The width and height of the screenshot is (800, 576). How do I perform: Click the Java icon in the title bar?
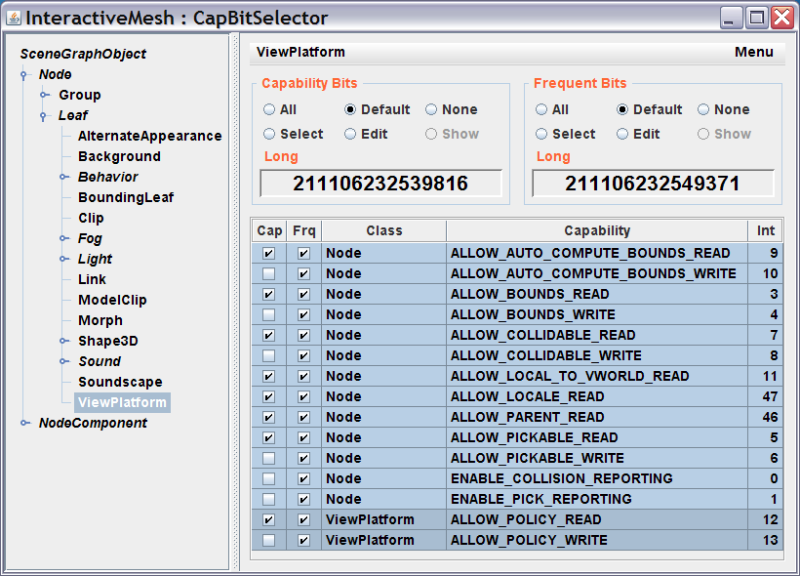[14, 18]
